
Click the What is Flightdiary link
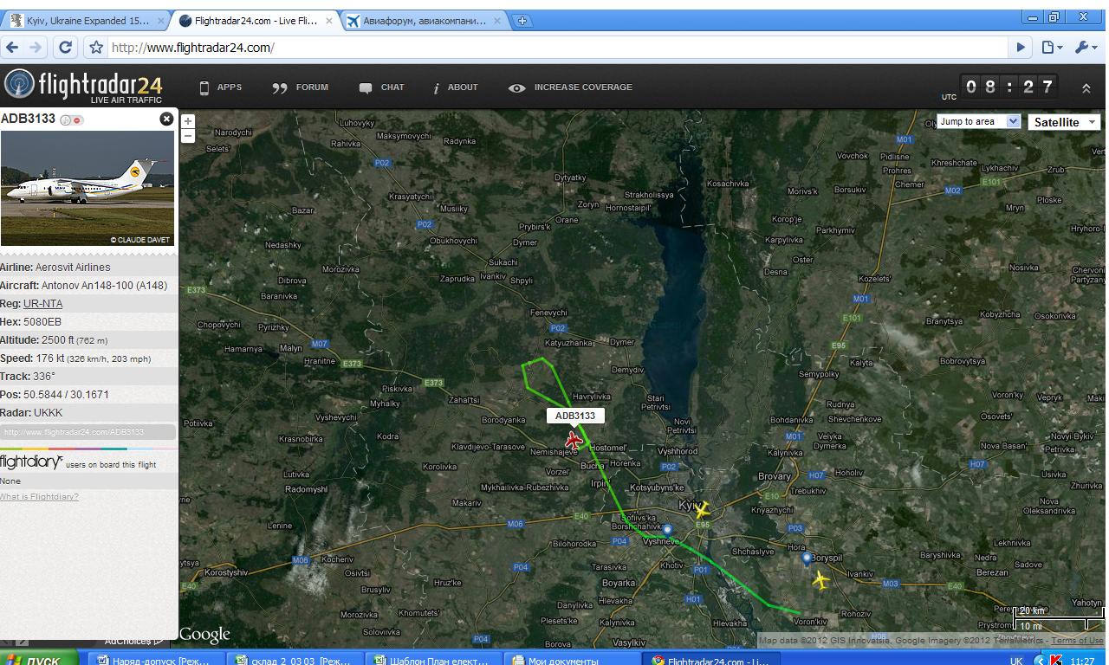tap(39, 497)
